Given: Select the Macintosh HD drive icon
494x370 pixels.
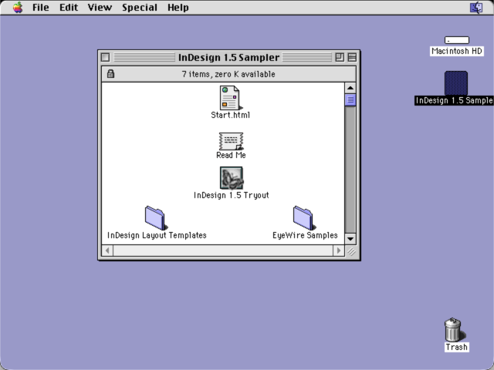Looking at the screenshot, I should (x=456, y=40).
